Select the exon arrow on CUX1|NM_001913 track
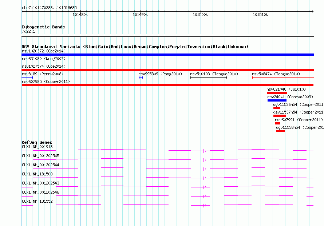The height and width of the screenshot is (226, 324). click(204, 151)
